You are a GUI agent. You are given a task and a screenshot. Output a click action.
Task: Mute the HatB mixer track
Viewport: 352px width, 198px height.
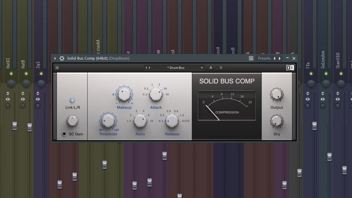pos(26,74)
